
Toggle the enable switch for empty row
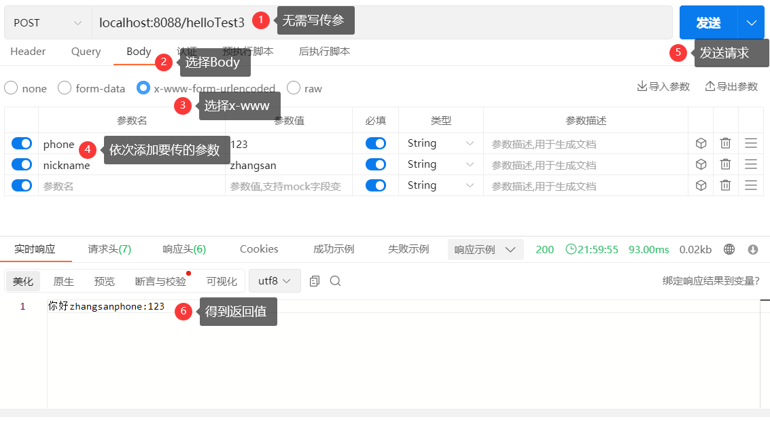tap(22, 185)
